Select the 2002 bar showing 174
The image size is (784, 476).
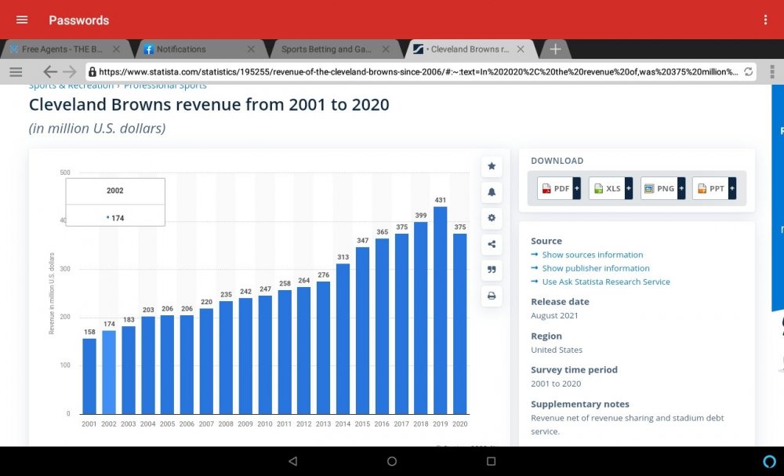point(108,372)
